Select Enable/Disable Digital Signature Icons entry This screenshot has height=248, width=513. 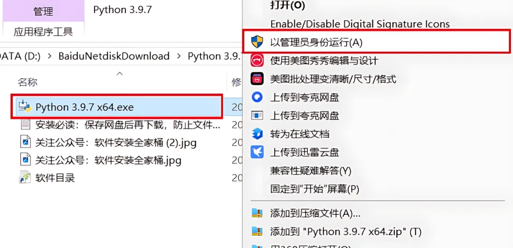(x=360, y=24)
